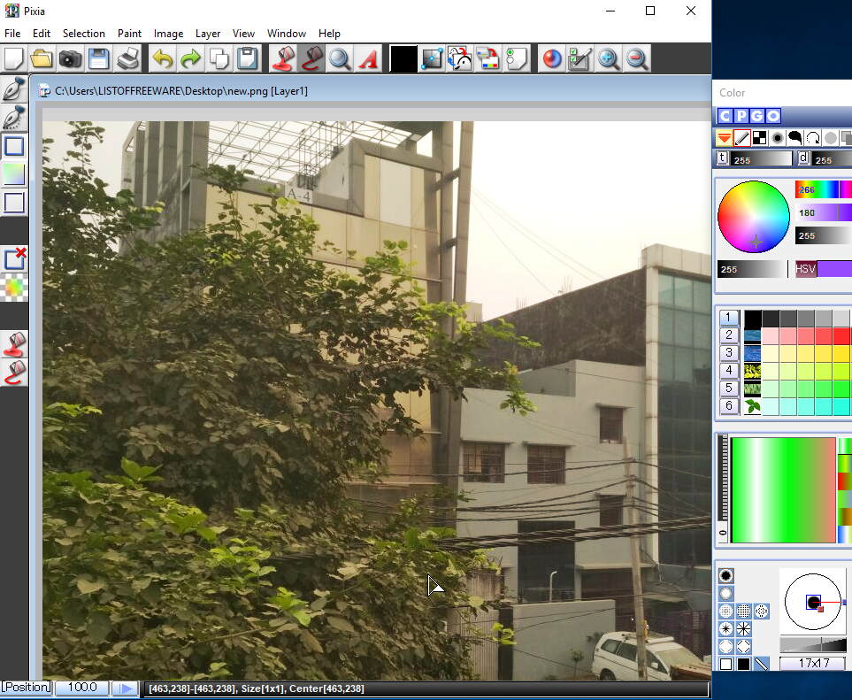Select the smudge blob mode icon
Image resolution: width=852 pixels, height=700 pixels.
[795, 138]
